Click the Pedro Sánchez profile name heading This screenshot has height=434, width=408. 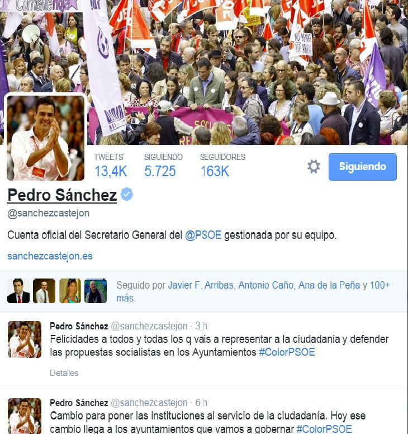pos(62,195)
